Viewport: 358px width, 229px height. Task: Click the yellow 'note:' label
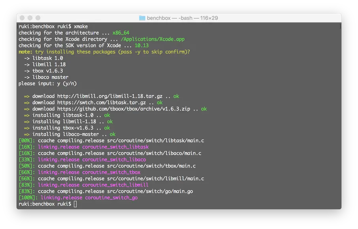[25, 52]
